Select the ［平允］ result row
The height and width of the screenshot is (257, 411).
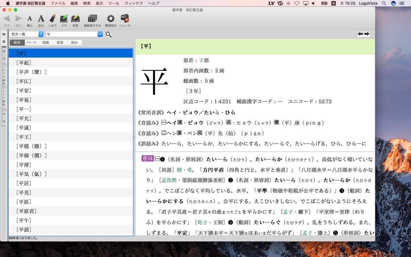(71, 118)
